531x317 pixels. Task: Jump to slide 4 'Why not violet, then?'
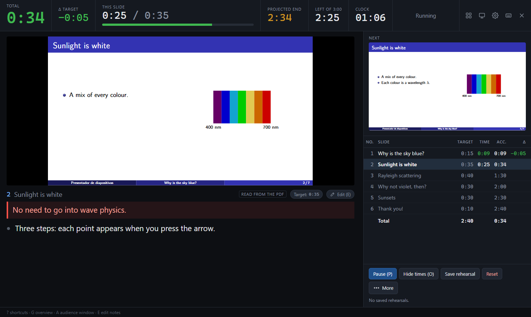(x=447, y=187)
